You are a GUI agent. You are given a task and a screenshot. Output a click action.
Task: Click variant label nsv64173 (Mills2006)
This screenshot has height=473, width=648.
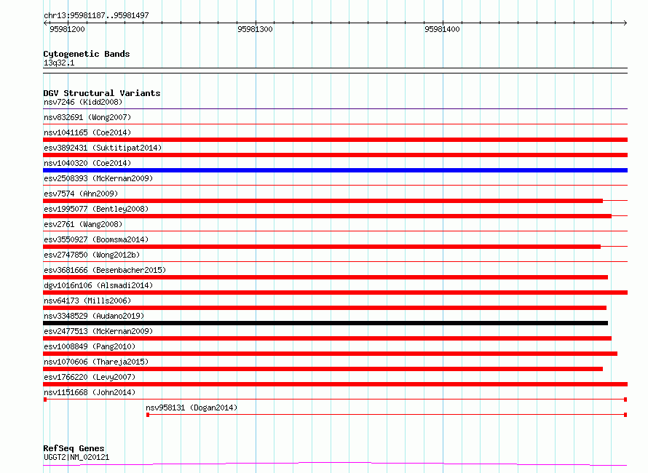pos(87,301)
